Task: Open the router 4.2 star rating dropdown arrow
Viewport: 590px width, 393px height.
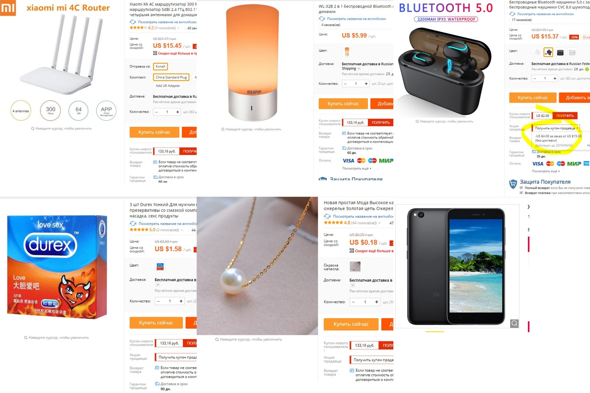Action: pos(179,28)
